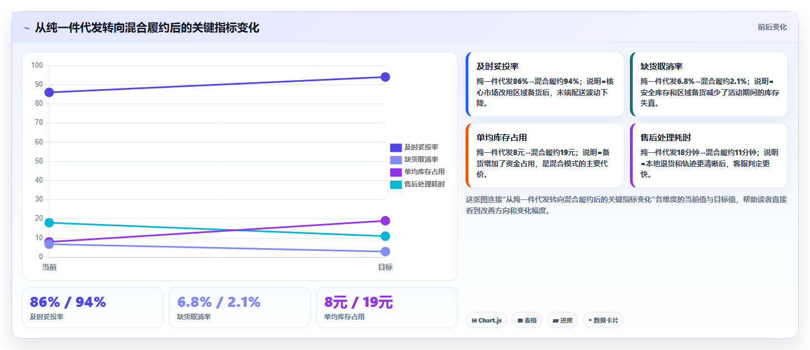Screen dimensions: 810x350
Task: Click the 售后处理耗时 point at 当前
Action: (x=49, y=223)
